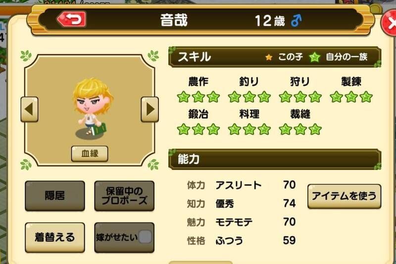The width and height of the screenshot is (396, 264).
Task: Click the green star '自分の一族' legend icon
Action: tap(315, 57)
